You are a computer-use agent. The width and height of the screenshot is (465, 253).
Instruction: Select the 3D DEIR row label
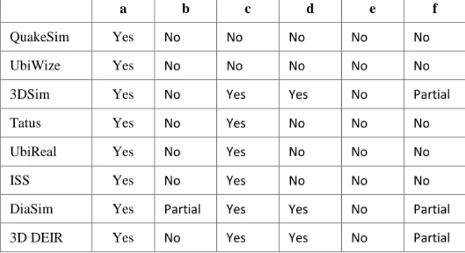36,238
